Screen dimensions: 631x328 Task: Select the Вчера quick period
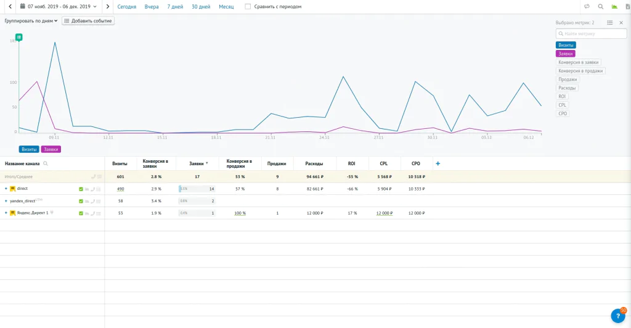click(152, 6)
